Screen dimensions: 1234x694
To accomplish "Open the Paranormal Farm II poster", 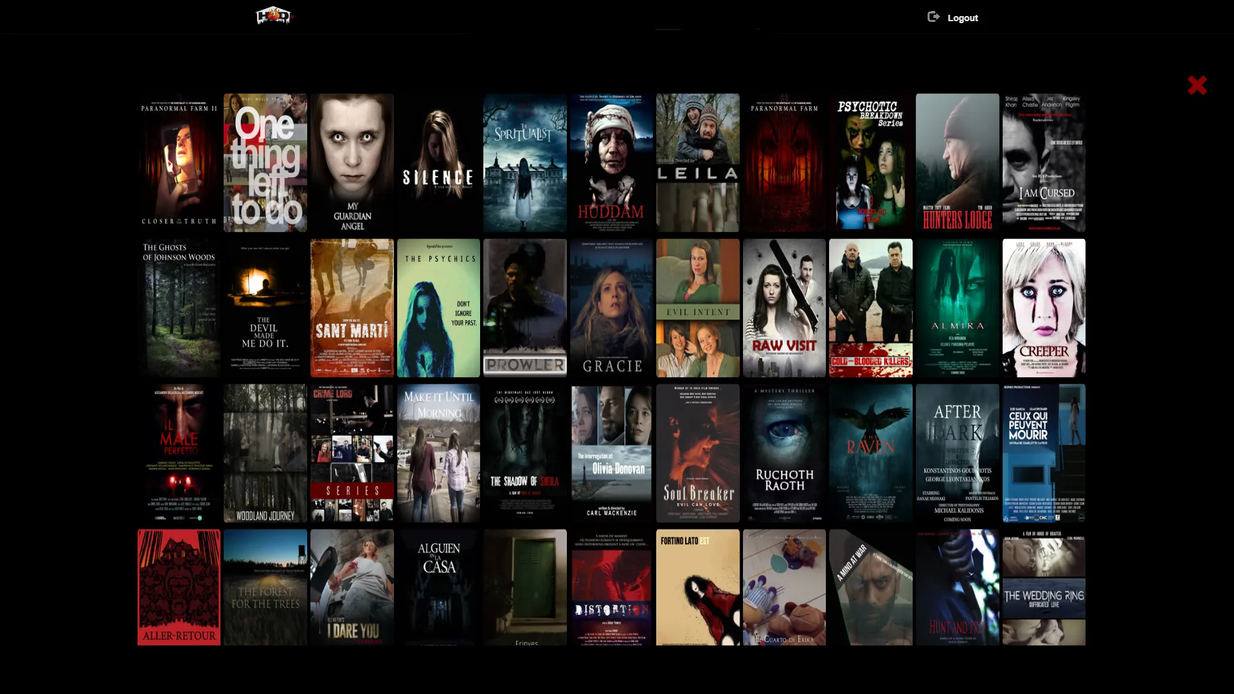I will coord(179,163).
